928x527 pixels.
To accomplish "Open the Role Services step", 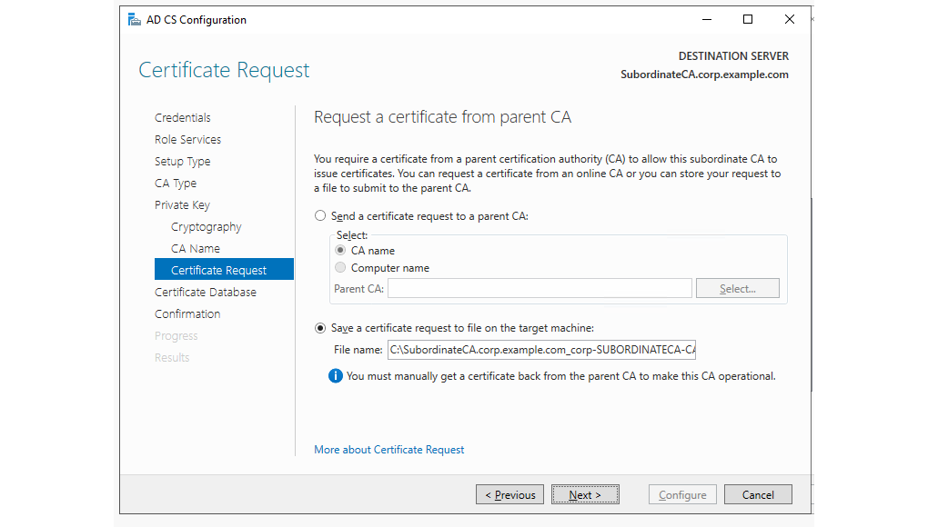I will click(187, 139).
